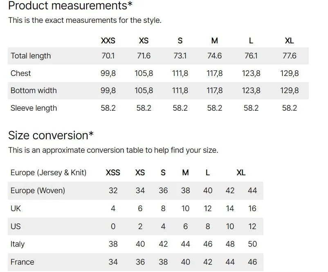The width and height of the screenshot is (328, 272).
Task: Click the US row label
Action: click(x=16, y=226)
